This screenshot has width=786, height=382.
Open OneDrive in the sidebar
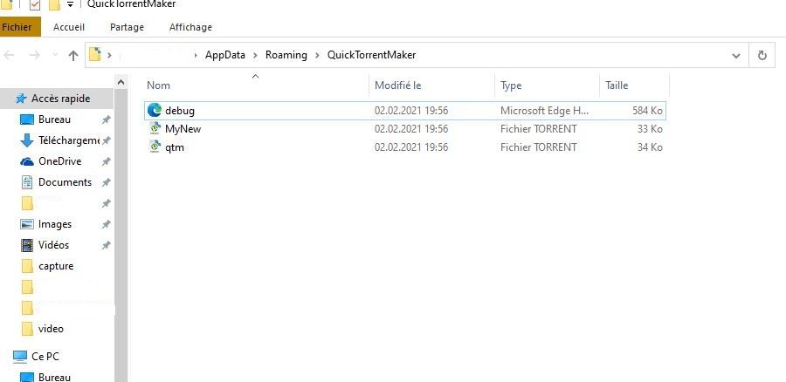59,161
